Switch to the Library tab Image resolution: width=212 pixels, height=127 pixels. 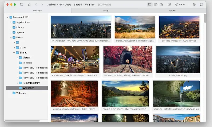pyautogui.click(x=105, y=10)
